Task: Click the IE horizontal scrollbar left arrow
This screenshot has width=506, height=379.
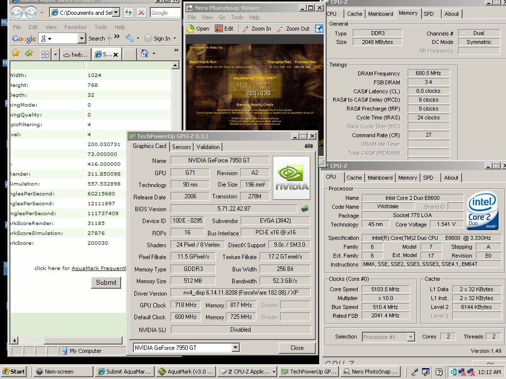Action: pos(14,341)
